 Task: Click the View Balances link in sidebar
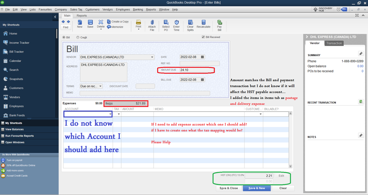(14, 129)
